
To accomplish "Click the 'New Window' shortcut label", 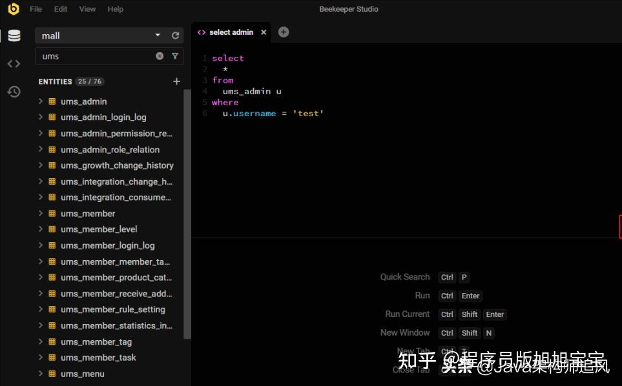I will pyautogui.click(x=405, y=332).
